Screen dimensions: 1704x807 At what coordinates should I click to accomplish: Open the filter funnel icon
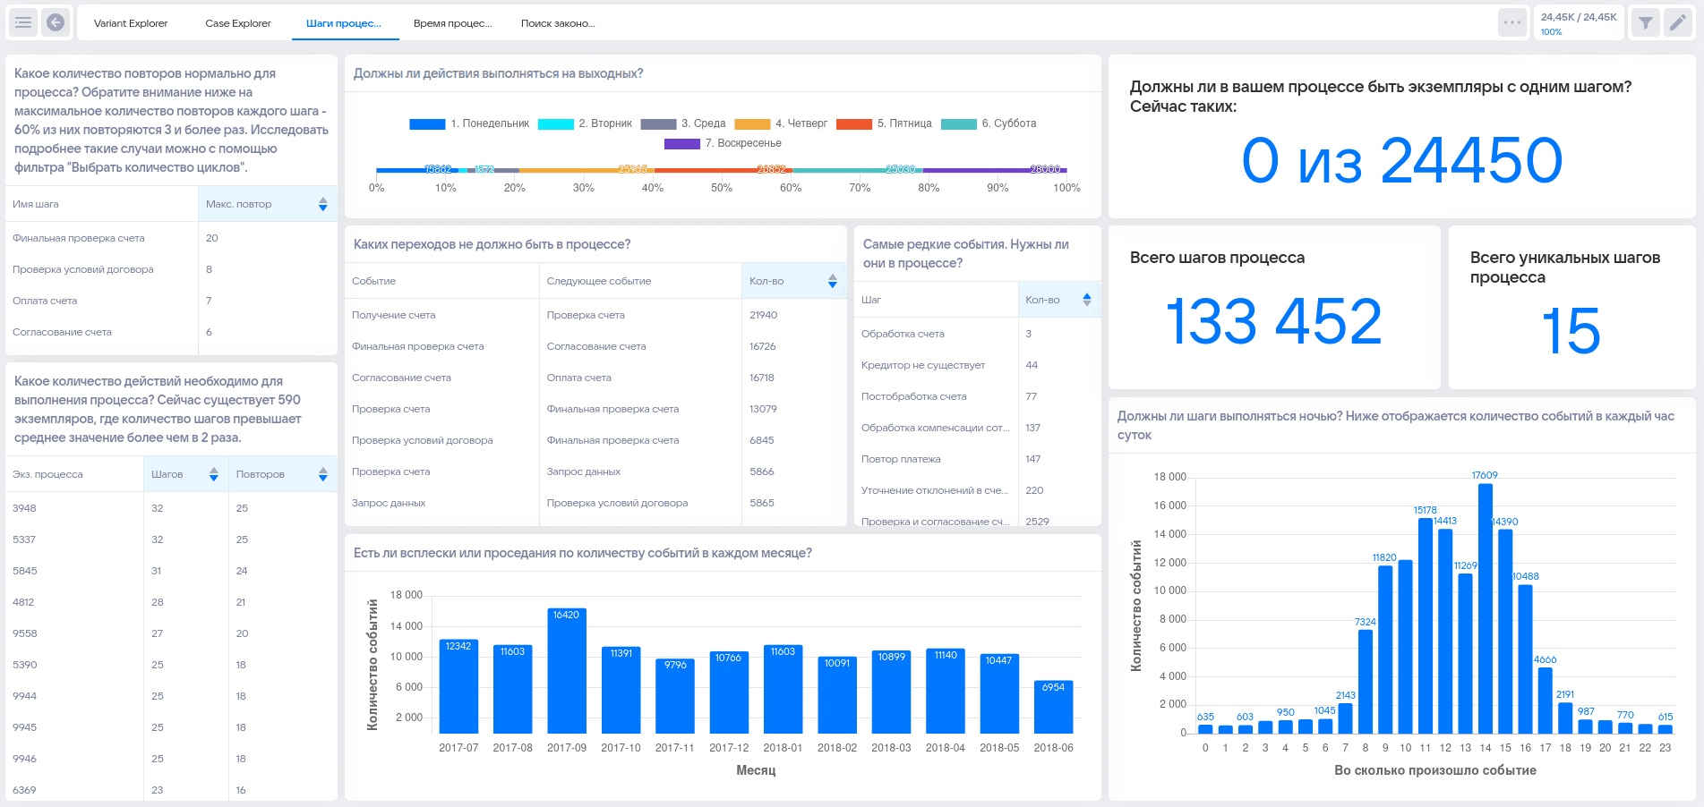pos(1646,22)
